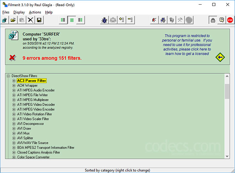The image size is (235, 173).
Task: Click the red STOP sign icon
Action: [x=230, y=20]
